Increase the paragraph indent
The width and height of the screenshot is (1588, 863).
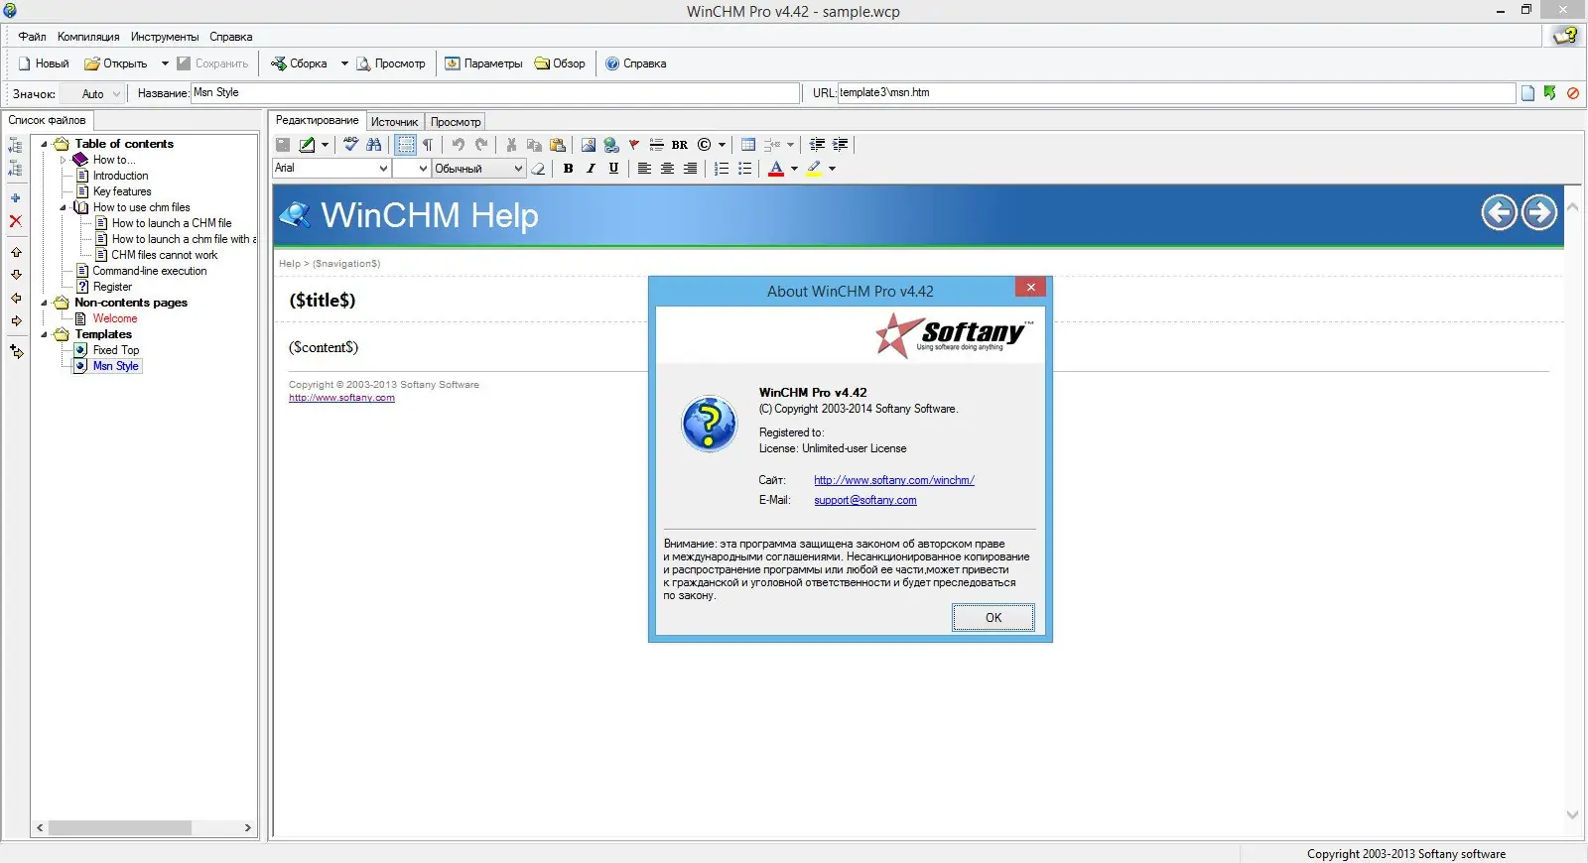coord(840,145)
